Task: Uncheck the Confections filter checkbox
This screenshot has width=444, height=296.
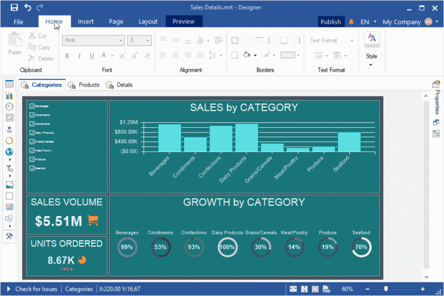Action: [x=32, y=124]
